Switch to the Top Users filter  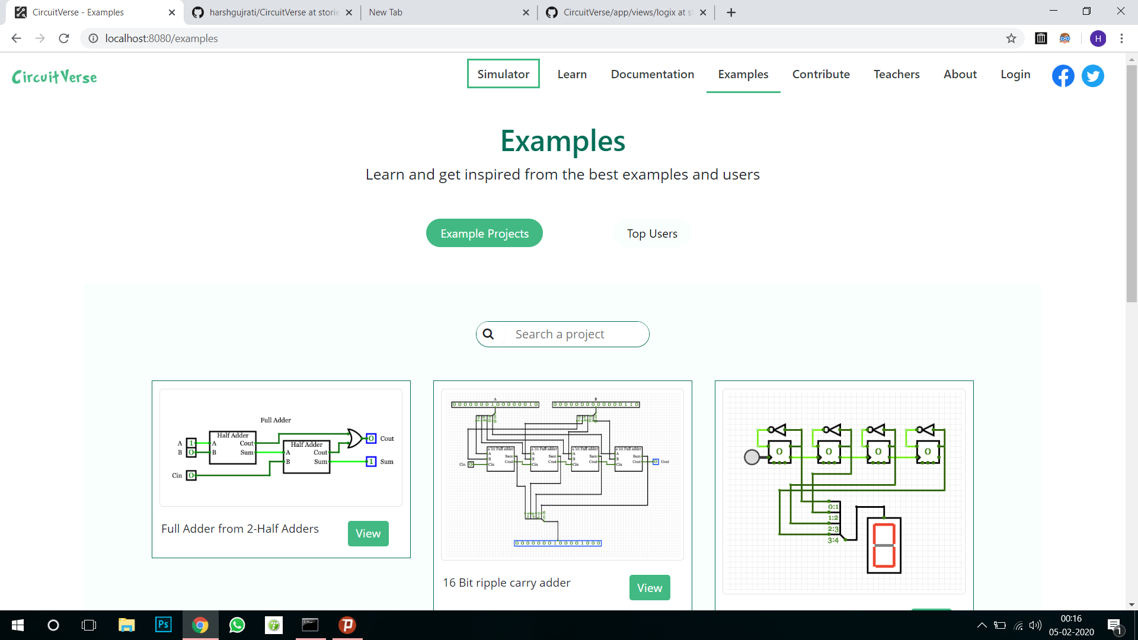click(652, 233)
